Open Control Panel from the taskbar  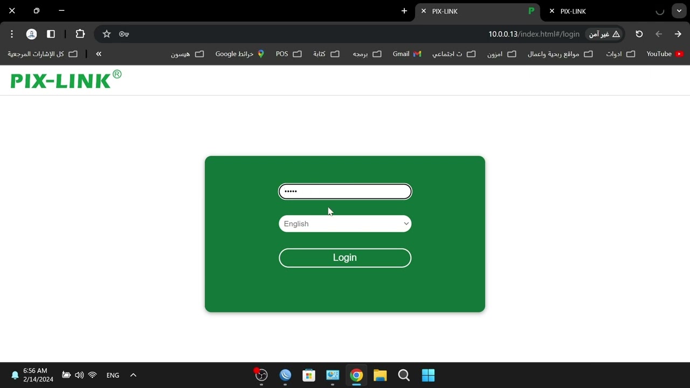333,375
